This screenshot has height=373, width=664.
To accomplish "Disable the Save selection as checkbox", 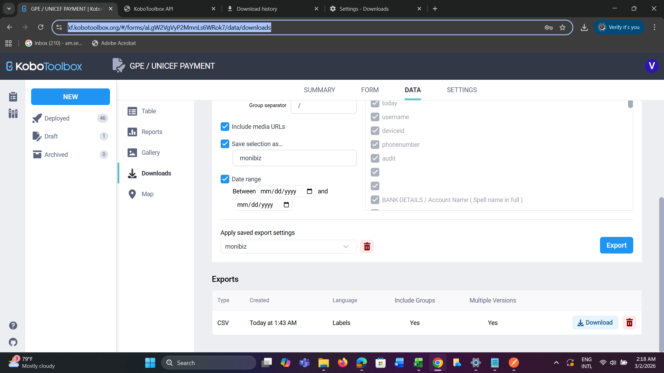I will point(225,144).
